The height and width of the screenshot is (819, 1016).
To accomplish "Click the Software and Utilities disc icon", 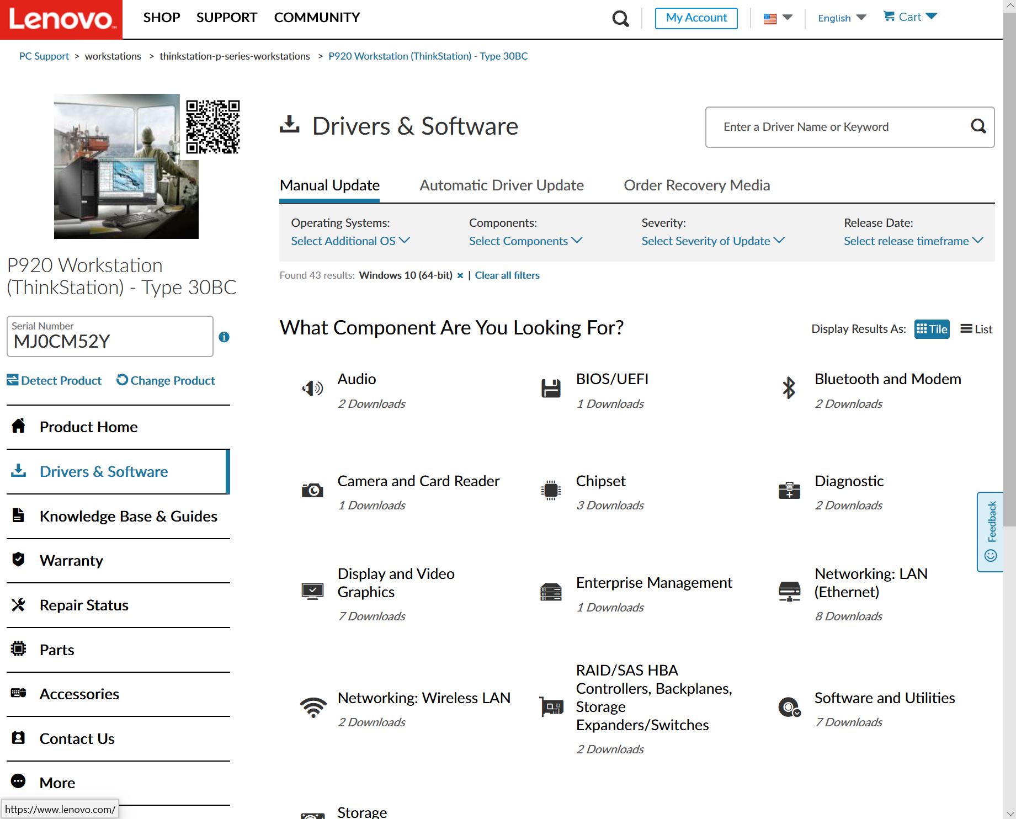I will [x=789, y=707].
